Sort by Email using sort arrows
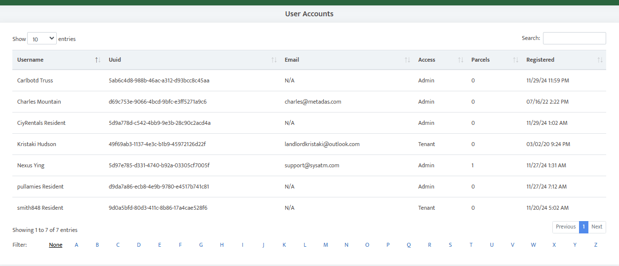This screenshot has width=619, height=266. pyautogui.click(x=407, y=60)
